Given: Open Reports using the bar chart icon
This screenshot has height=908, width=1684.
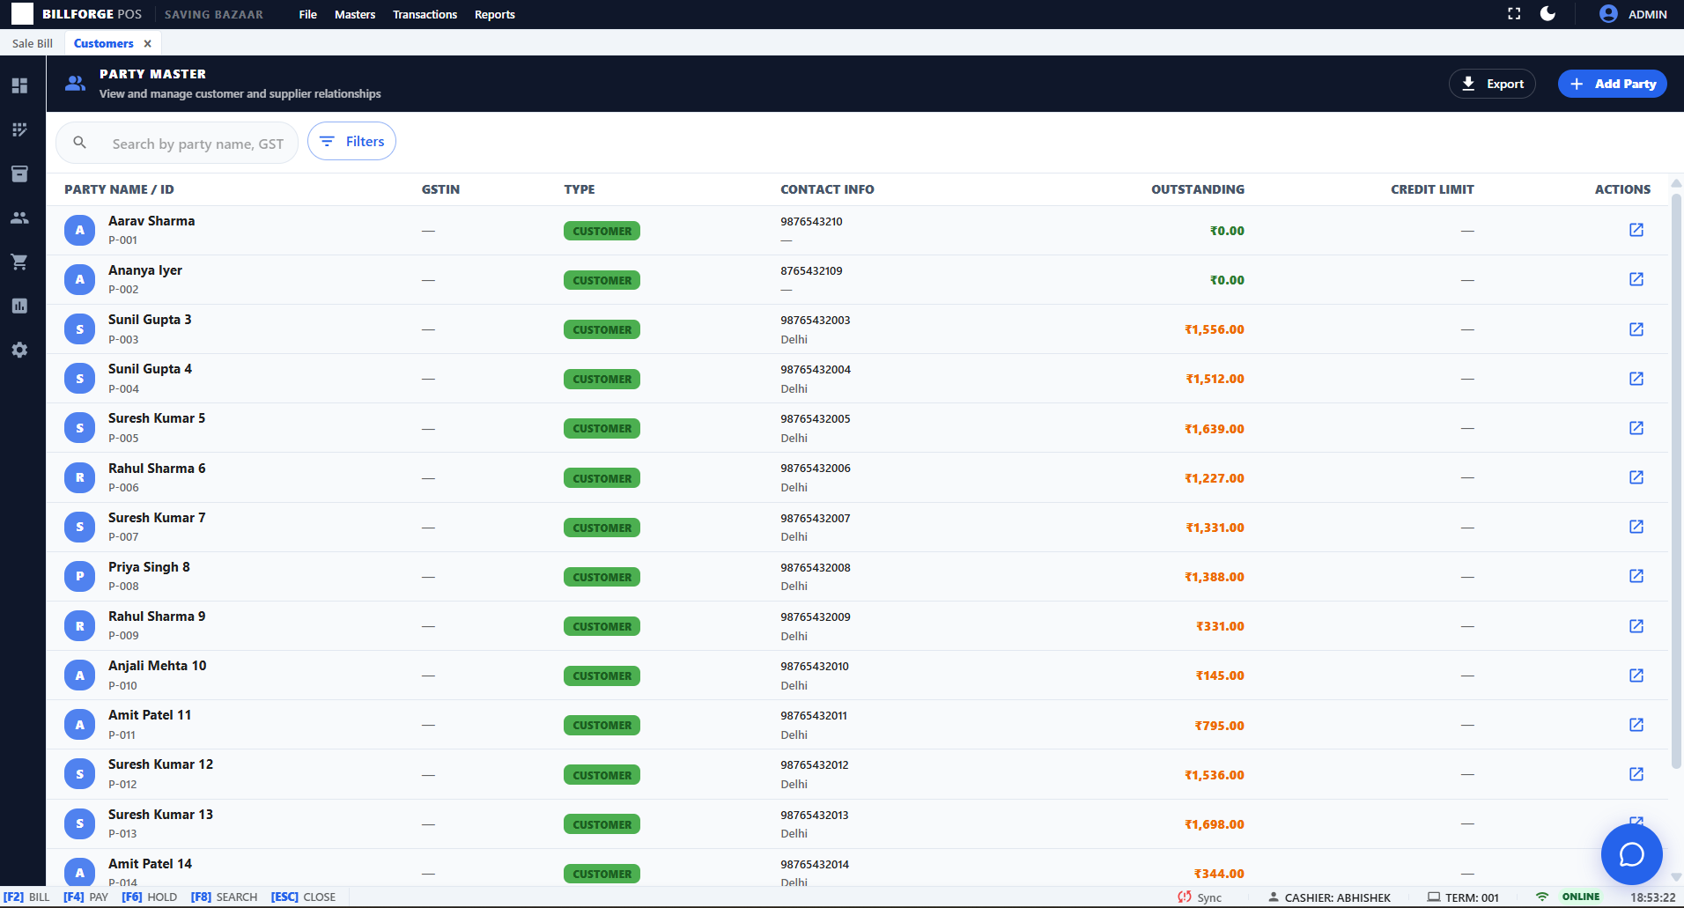Looking at the screenshot, I should coord(19,306).
